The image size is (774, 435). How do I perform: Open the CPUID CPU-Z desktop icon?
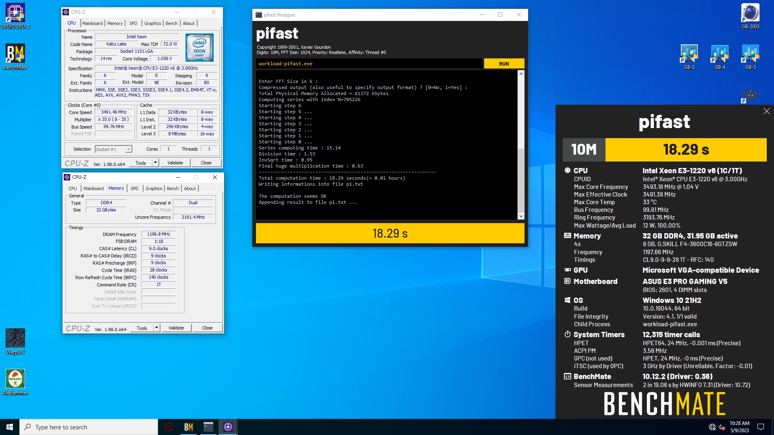pyautogui.click(x=15, y=16)
